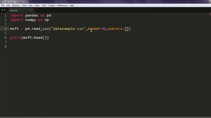211x118 pixels.
Task: Click line number 4 in gutter
Action: [6, 29]
